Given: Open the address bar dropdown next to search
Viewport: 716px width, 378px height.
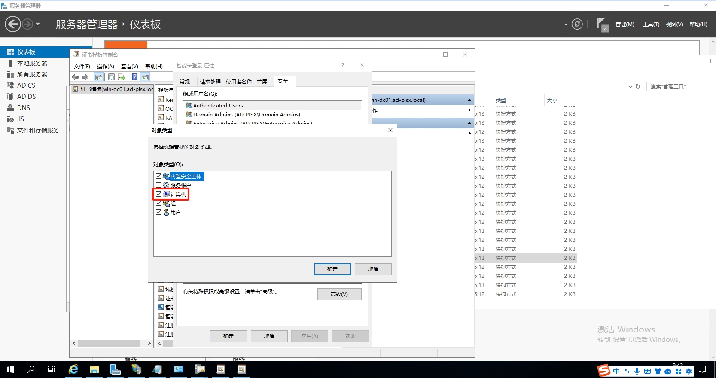Looking at the screenshot, I should click(x=630, y=87).
